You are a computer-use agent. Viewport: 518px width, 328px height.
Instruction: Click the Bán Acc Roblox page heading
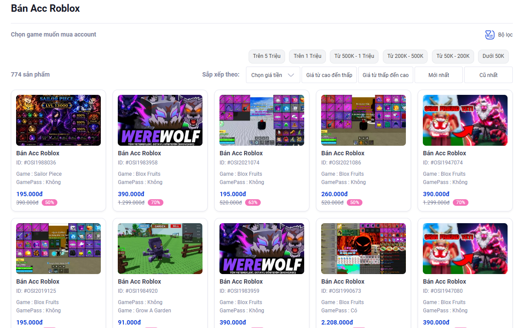pos(45,8)
